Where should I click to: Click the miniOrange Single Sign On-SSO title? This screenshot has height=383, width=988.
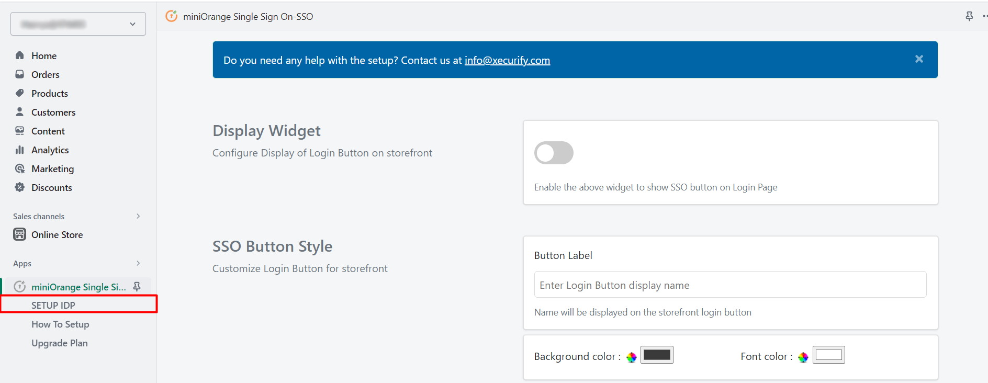pos(248,17)
